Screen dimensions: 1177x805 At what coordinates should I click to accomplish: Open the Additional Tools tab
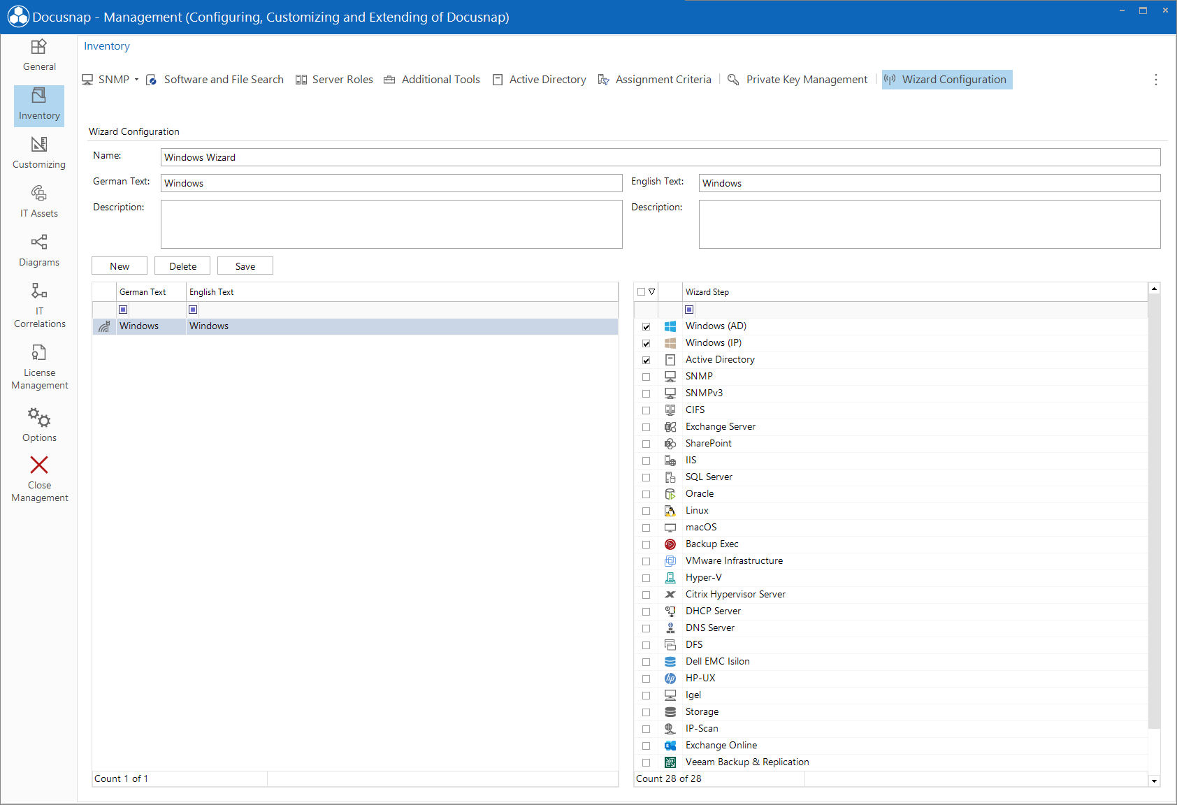point(432,80)
